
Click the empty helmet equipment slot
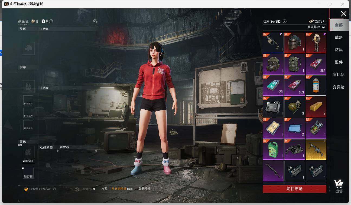tap(28, 48)
